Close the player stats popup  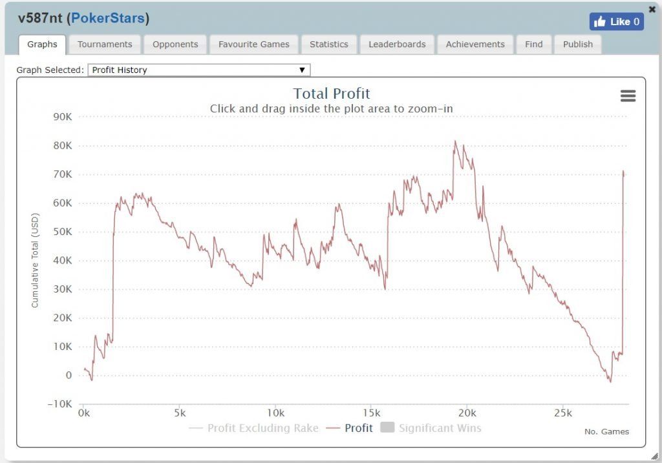click(652, 9)
